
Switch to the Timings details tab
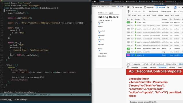[172, 68]
